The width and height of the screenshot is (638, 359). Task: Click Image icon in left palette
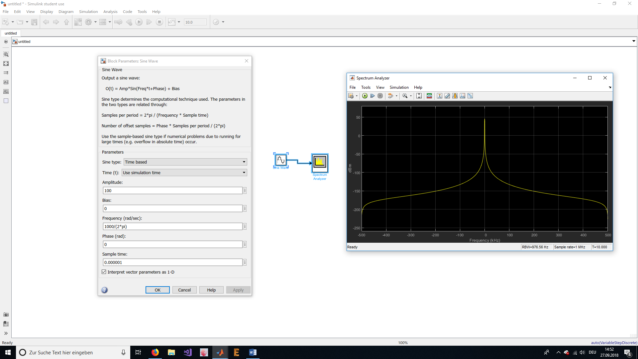pyautogui.click(x=6, y=91)
